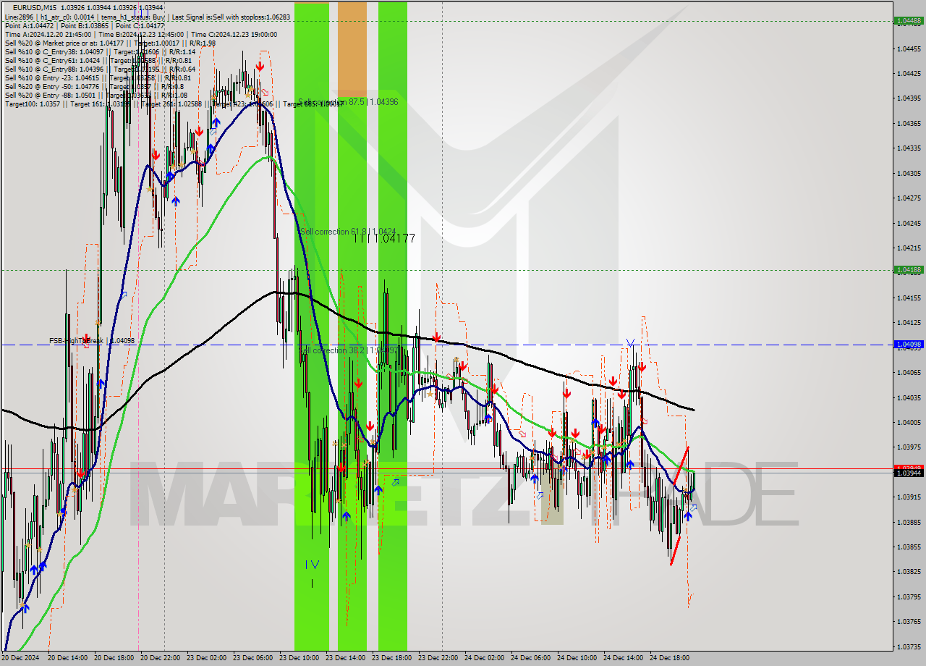Screen dimensions: 926x666
Task: Click the 1.04168 level price tag
Action: pos(909,270)
